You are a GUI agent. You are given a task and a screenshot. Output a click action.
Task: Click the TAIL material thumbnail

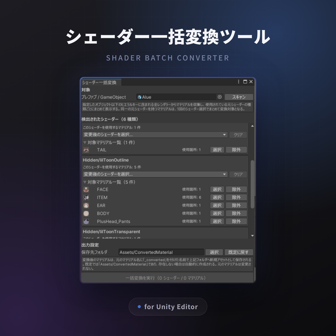pos(86,150)
